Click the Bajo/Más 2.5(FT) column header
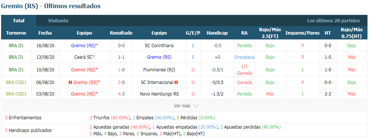 270,33
